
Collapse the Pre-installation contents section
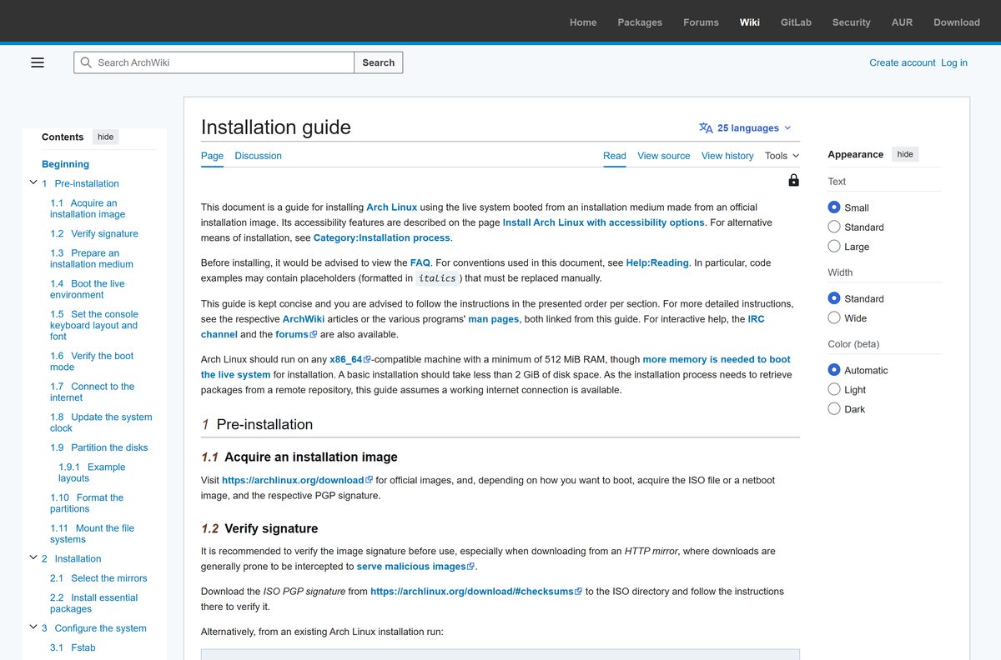[33, 182]
